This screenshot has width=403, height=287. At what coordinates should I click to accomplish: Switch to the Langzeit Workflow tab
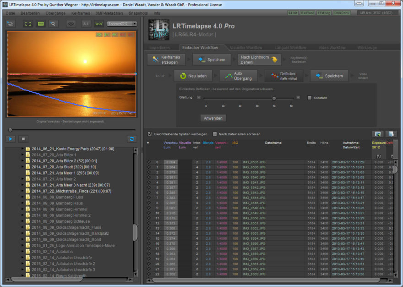click(290, 48)
